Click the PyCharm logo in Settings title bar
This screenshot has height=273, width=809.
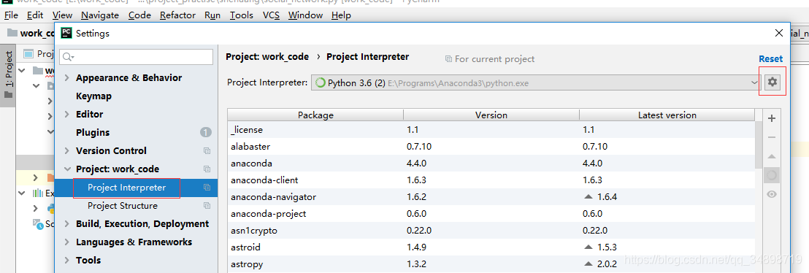[66, 33]
